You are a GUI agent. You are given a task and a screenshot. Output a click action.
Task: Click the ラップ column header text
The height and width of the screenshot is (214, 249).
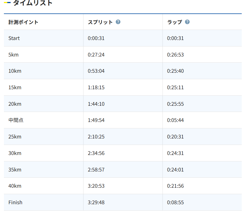click(174, 22)
